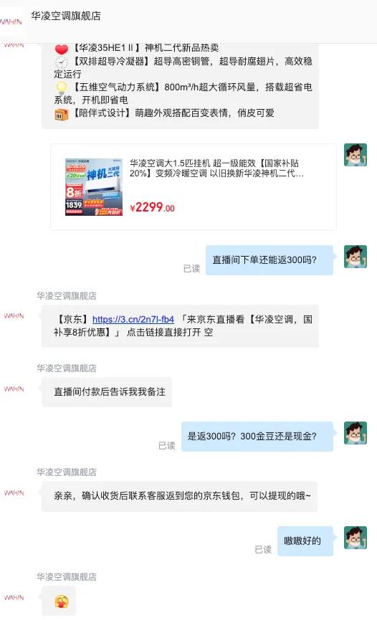Open the 华凌空调 product thumbnail image
The width and height of the screenshot is (377, 628).
click(x=94, y=187)
